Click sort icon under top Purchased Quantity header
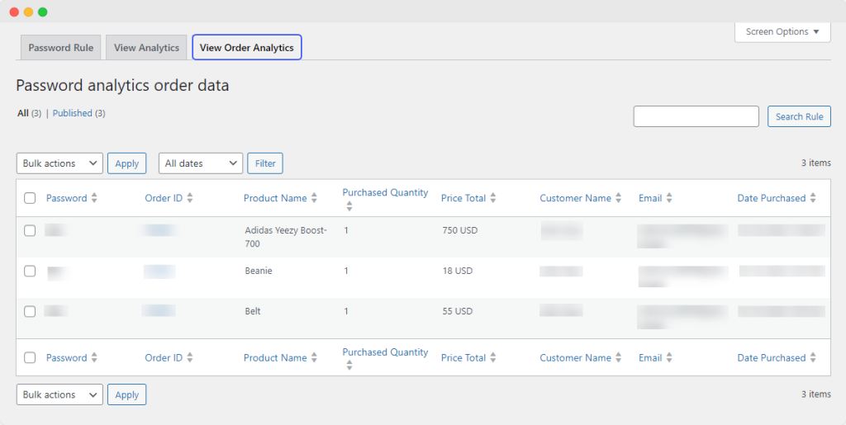The height and width of the screenshot is (425, 846). (349, 206)
